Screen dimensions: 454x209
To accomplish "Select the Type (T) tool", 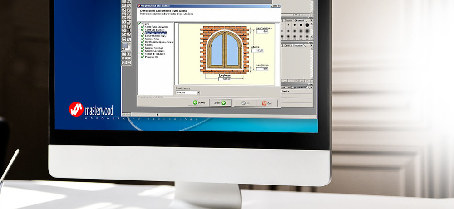I will 128,26.
